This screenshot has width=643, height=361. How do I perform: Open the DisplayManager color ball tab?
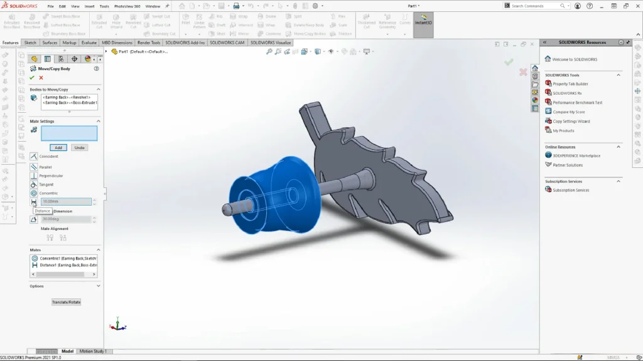(87, 59)
